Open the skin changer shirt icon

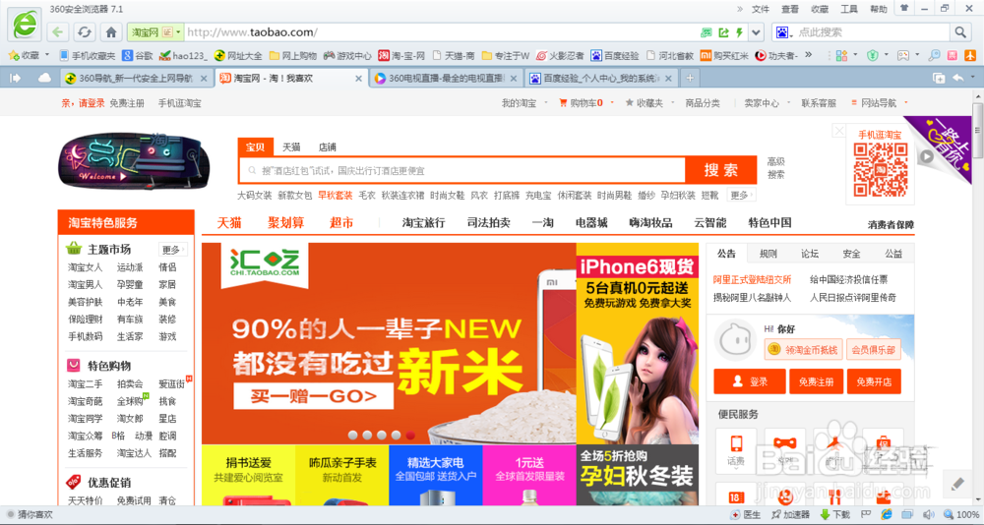click(903, 8)
